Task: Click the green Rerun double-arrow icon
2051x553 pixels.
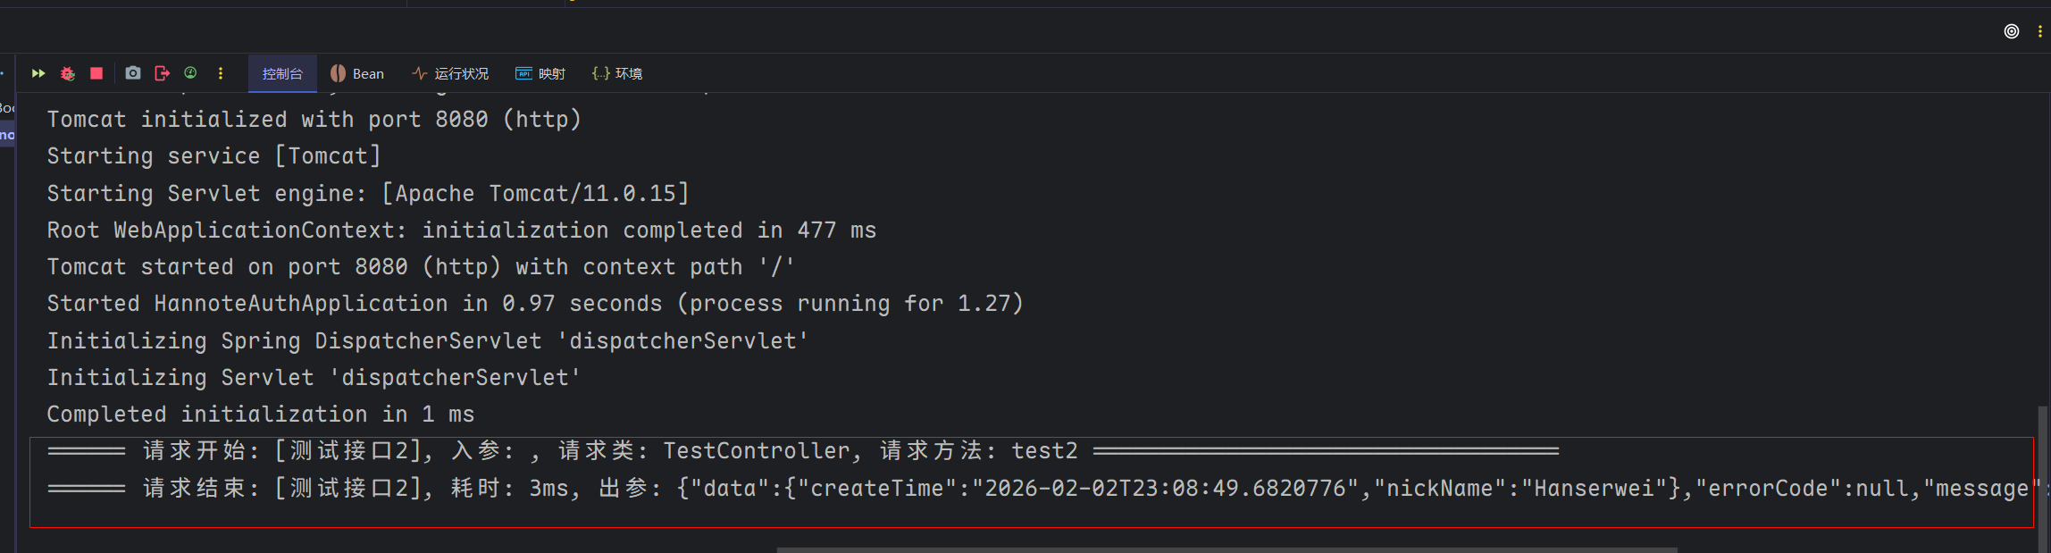Action: click(x=38, y=73)
